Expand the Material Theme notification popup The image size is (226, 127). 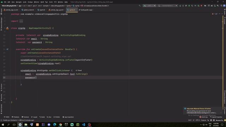[221, 113]
